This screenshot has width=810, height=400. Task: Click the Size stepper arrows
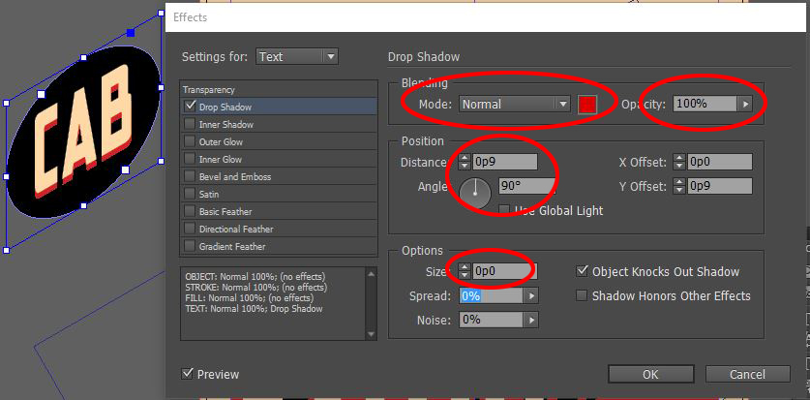(465, 272)
